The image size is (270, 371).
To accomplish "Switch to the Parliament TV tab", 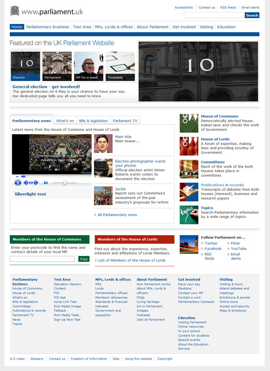I will tap(125, 121).
